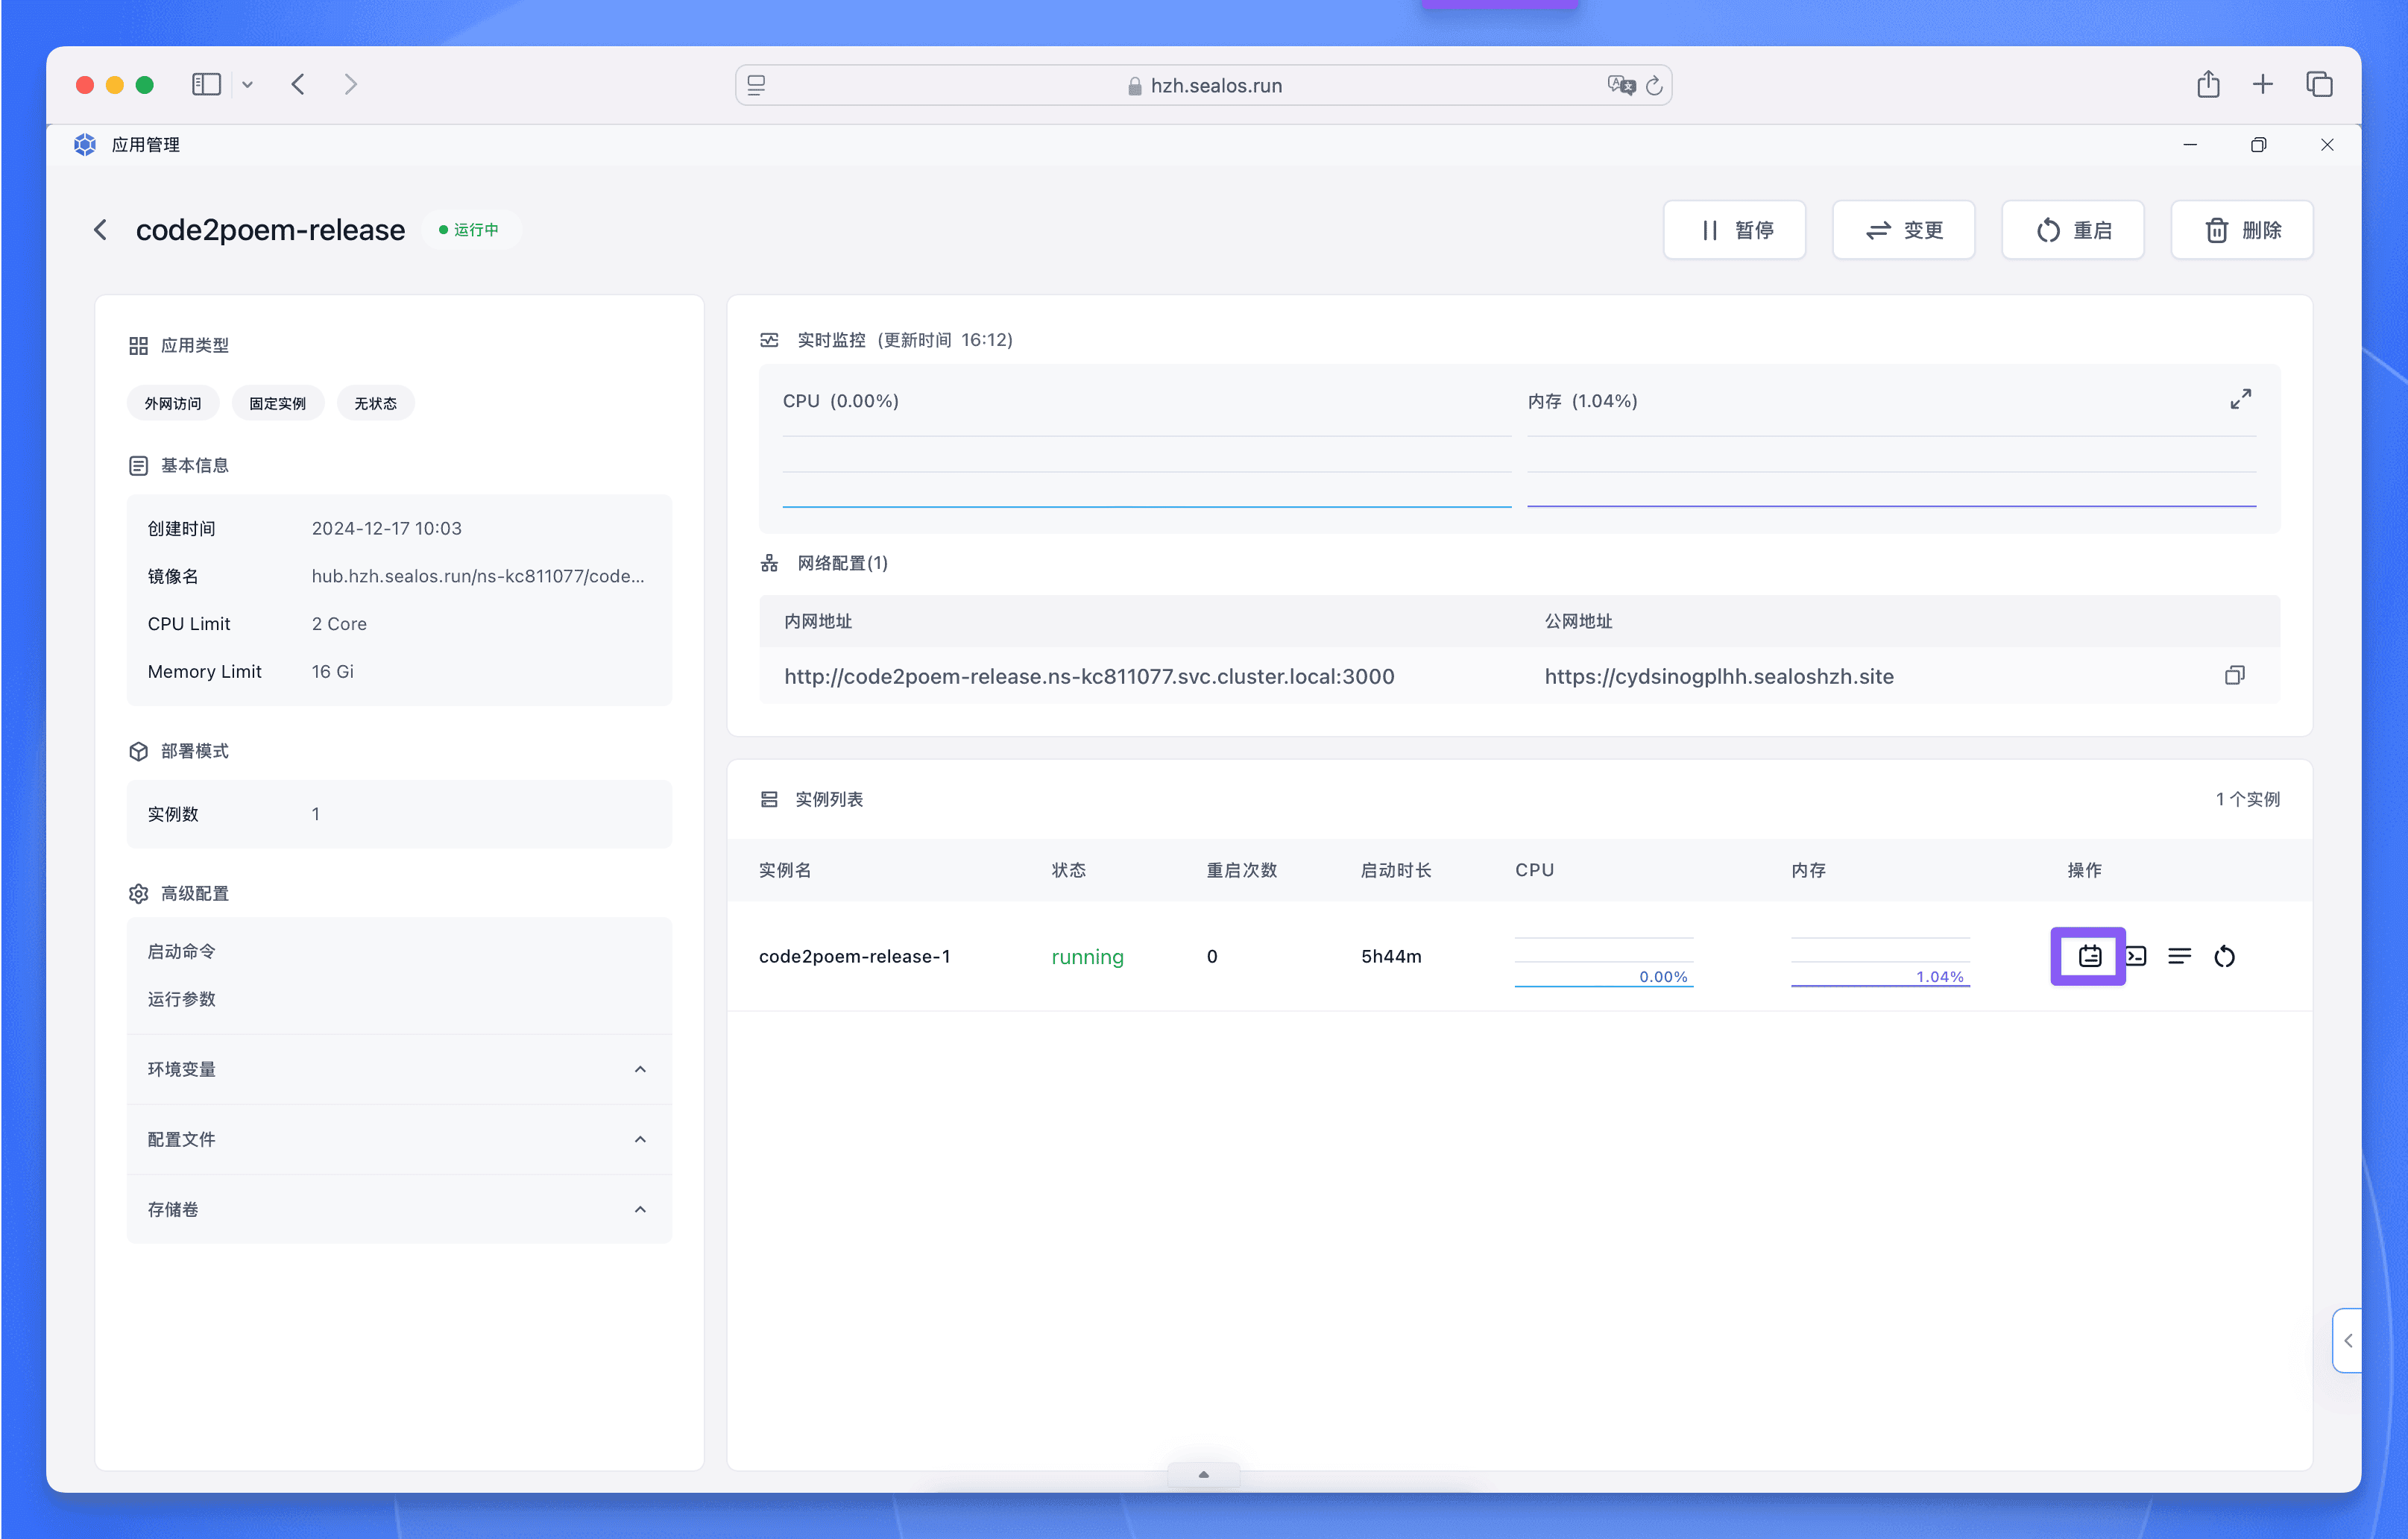
Task: Click the CPU (0.00%) monitoring graph
Action: coord(1146,470)
